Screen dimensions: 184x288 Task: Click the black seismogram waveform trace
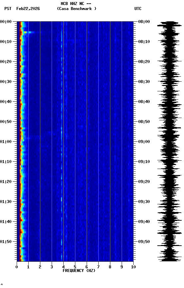[169, 141]
